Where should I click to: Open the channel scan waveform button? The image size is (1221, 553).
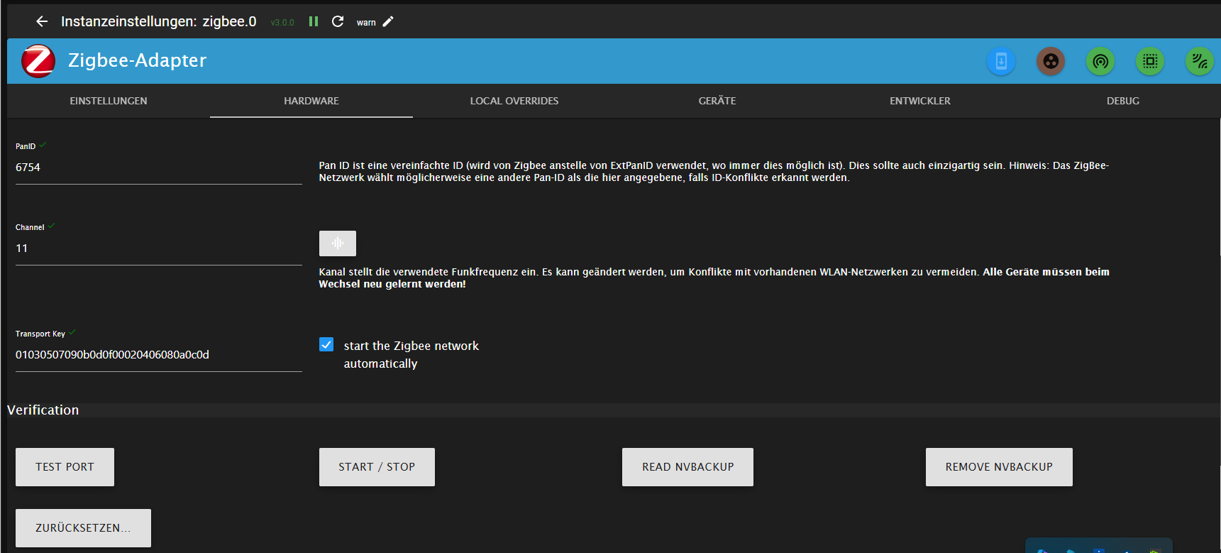pyautogui.click(x=338, y=243)
